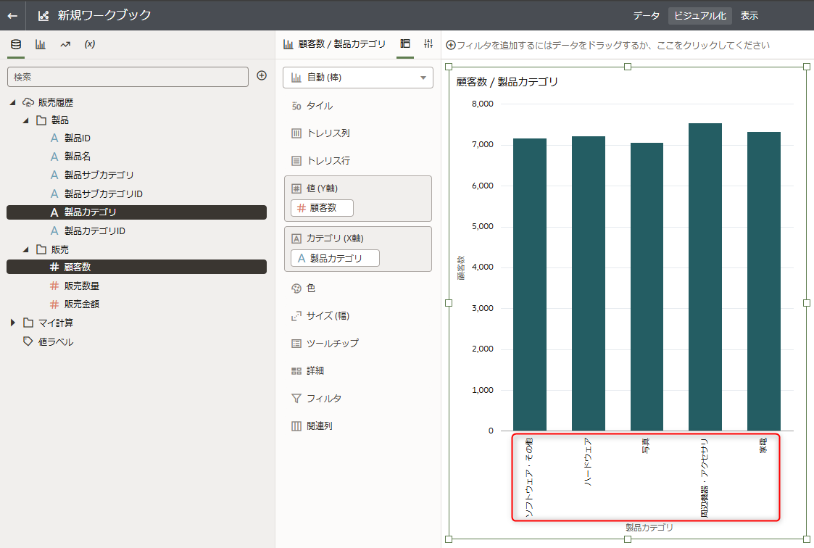This screenshot has width=814, height=548.
Task: Click the add plus icon beside search box
Action: click(x=262, y=76)
